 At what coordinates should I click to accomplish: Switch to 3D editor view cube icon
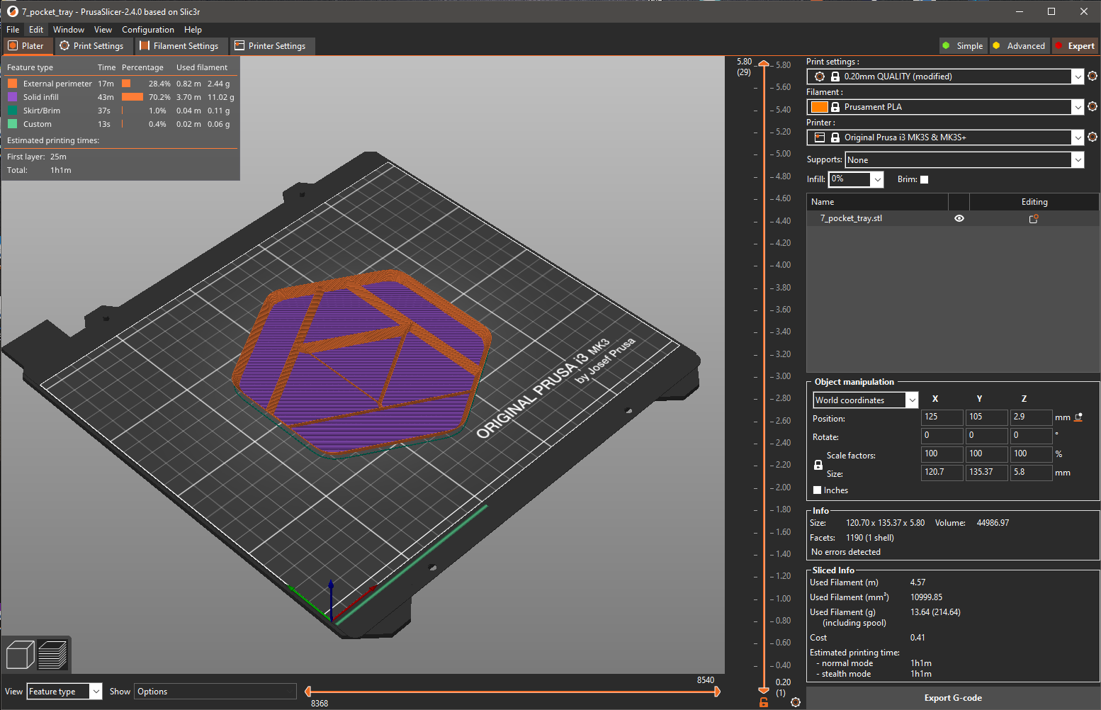pos(20,654)
